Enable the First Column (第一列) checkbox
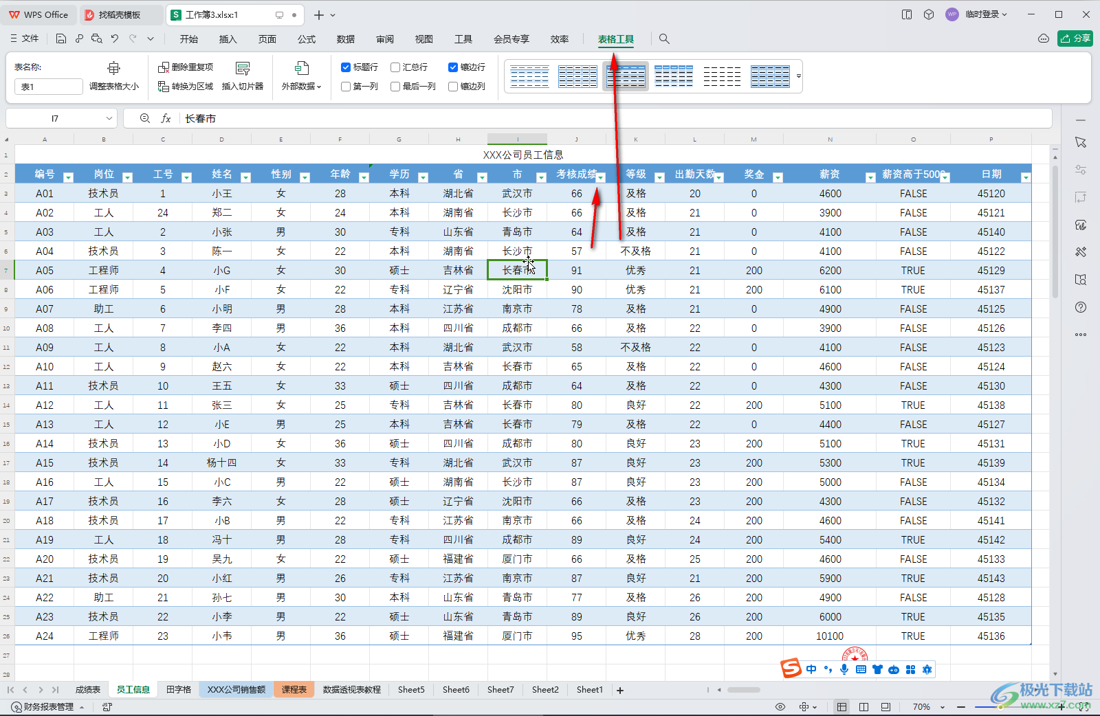Image resolution: width=1100 pixels, height=716 pixels. click(x=346, y=87)
